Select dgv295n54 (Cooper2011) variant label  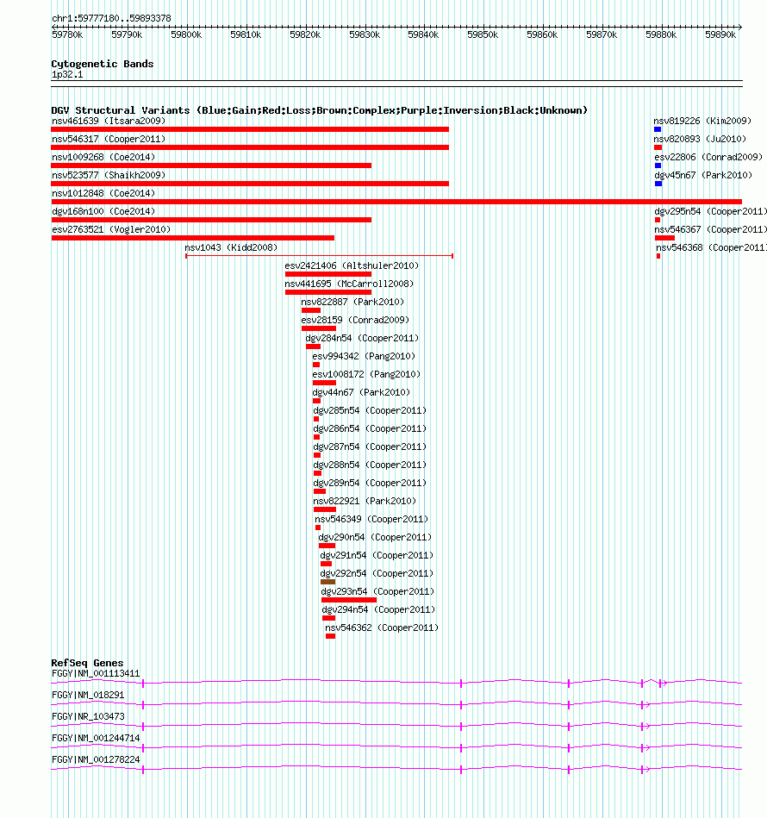[x=711, y=211]
